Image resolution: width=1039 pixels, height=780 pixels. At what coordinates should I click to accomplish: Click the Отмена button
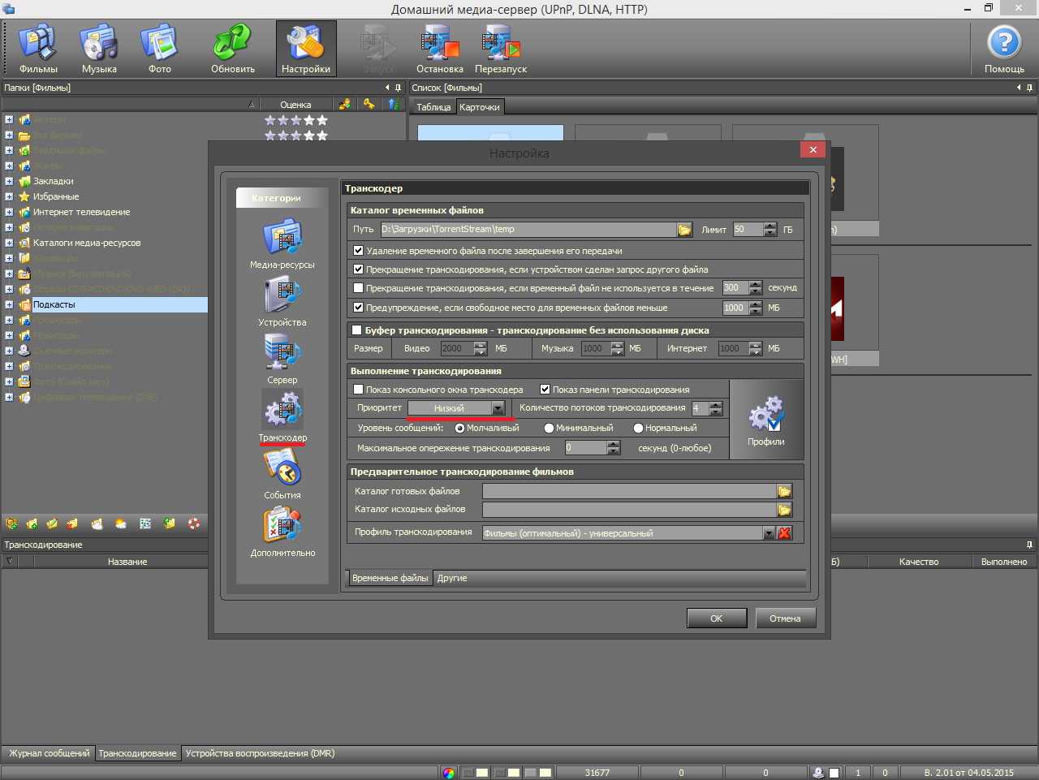785,618
